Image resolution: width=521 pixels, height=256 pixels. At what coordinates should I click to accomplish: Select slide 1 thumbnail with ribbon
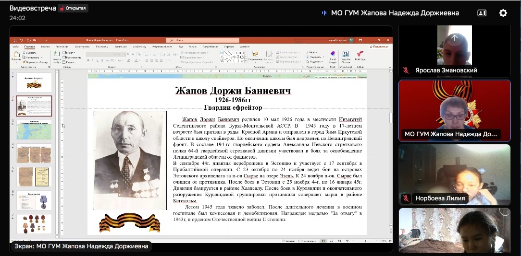[x=34, y=82]
